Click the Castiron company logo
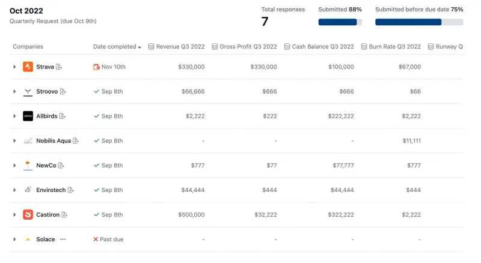 coord(28,214)
